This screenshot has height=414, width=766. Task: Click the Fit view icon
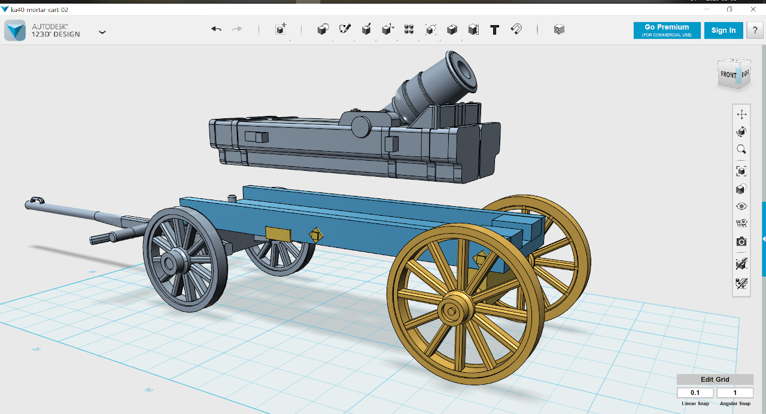click(741, 171)
